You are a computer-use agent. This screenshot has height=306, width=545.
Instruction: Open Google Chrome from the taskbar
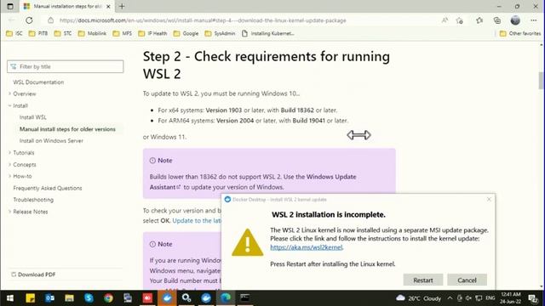pos(108,298)
